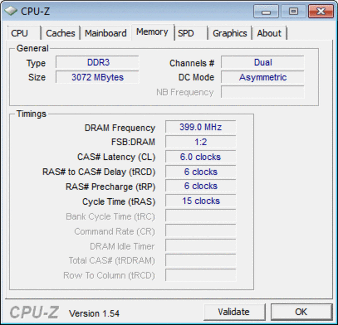This screenshot has width=338, height=325.
Task: Click the Cycle Time (tRAS) label
Action: pyautogui.click(x=119, y=201)
